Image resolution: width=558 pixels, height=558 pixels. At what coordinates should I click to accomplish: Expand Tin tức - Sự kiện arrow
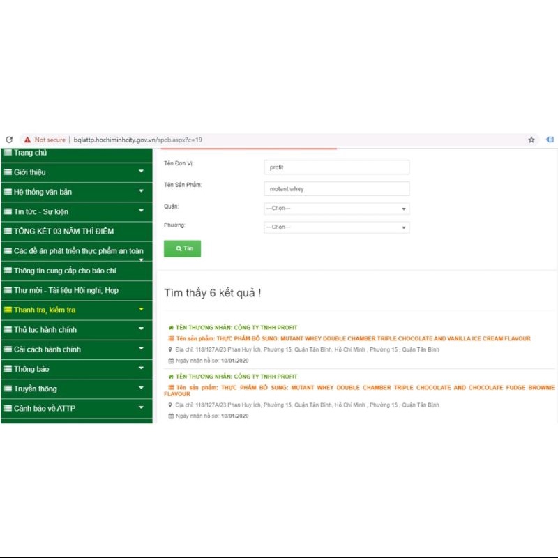(142, 211)
